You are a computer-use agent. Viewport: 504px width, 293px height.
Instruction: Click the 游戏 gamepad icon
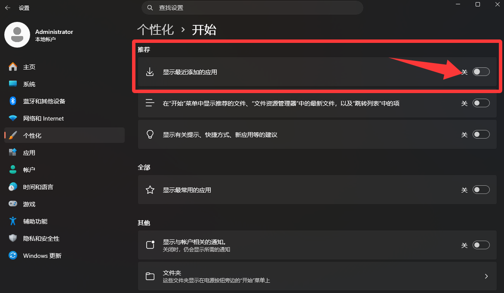pyautogui.click(x=13, y=204)
